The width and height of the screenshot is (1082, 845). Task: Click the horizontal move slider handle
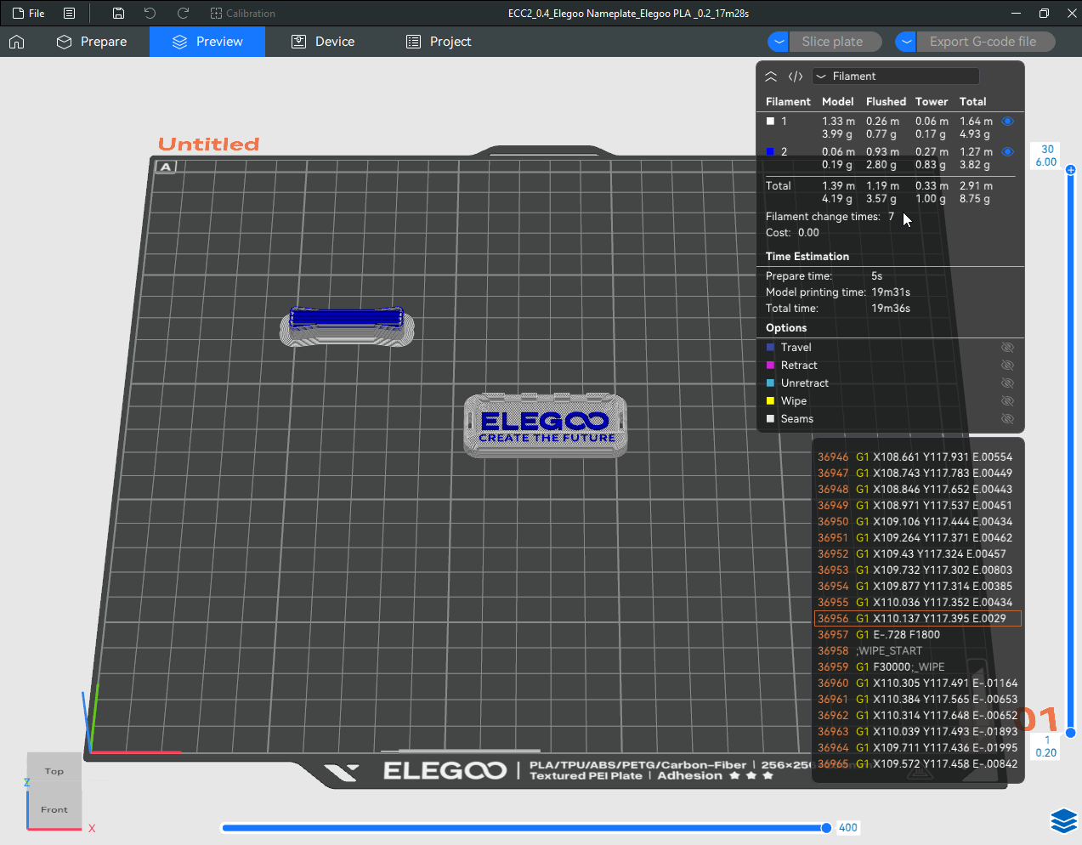pyautogui.click(x=826, y=828)
